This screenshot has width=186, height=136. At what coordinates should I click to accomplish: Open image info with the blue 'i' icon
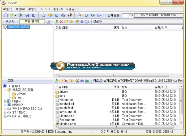click(86, 15)
